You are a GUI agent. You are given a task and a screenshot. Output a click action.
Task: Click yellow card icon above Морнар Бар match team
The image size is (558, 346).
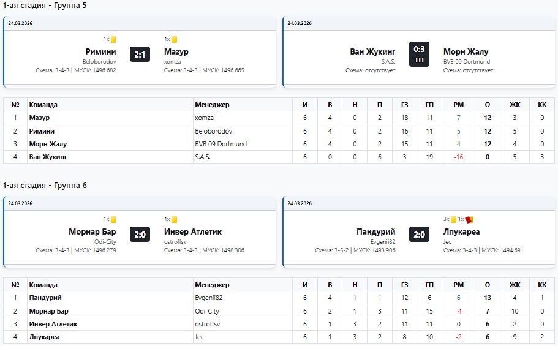pyautogui.click(x=113, y=220)
